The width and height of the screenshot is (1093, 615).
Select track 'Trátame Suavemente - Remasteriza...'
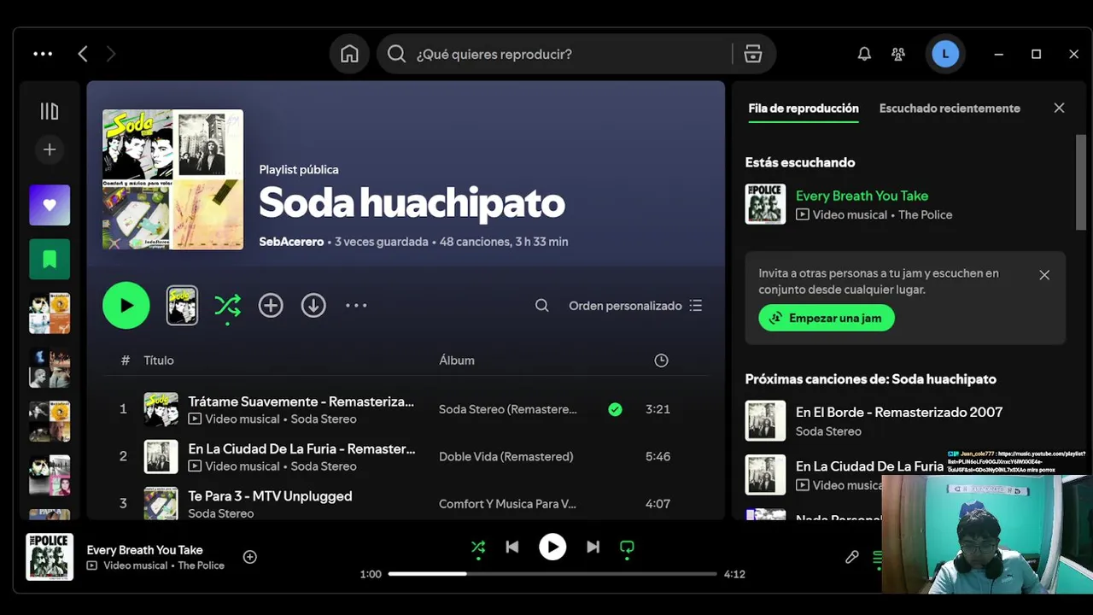301,401
